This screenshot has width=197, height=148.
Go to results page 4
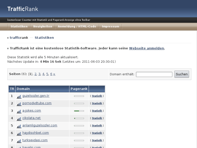[43, 74]
